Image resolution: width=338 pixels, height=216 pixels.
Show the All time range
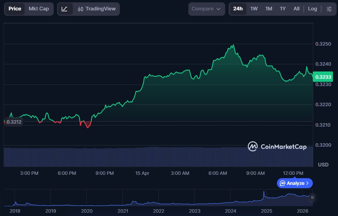tap(296, 9)
